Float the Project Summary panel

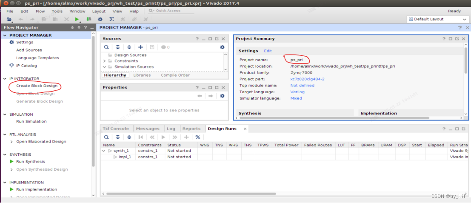pos(457,39)
